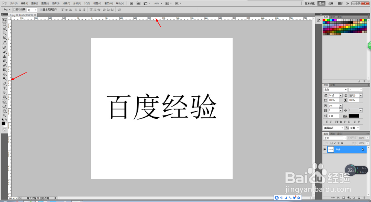Show more workspaces with the >> button
The image size is (371, 202).
[x=347, y=3]
